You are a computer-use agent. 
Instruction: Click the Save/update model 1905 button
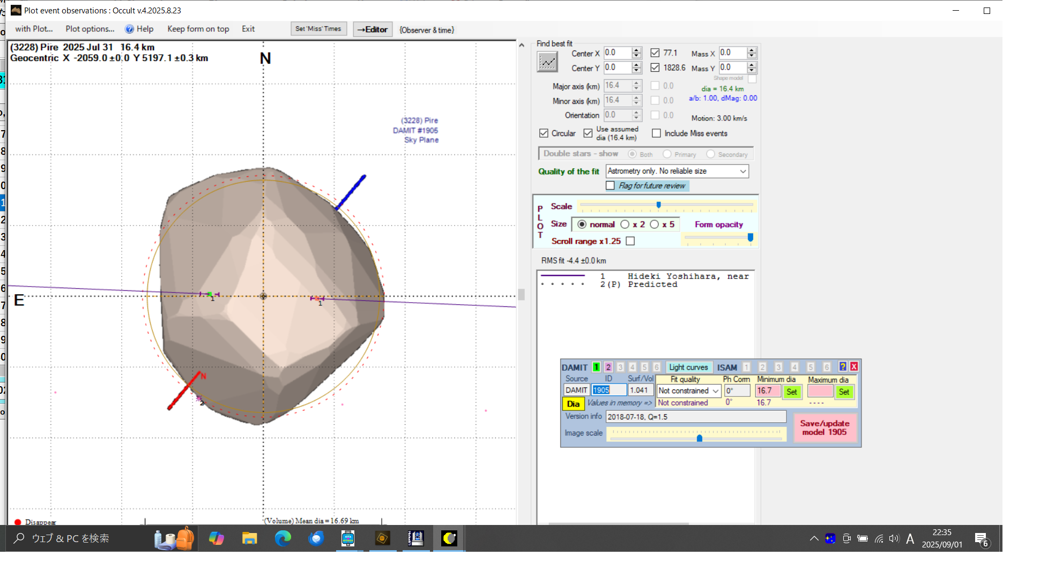[x=824, y=427]
